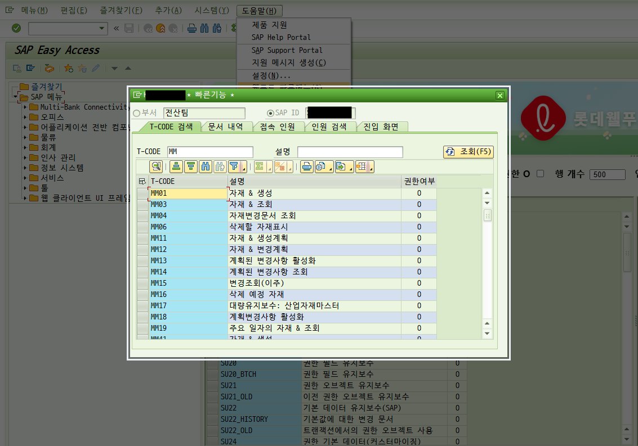Open the SAP Business Workplace icon

tap(49, 68)
